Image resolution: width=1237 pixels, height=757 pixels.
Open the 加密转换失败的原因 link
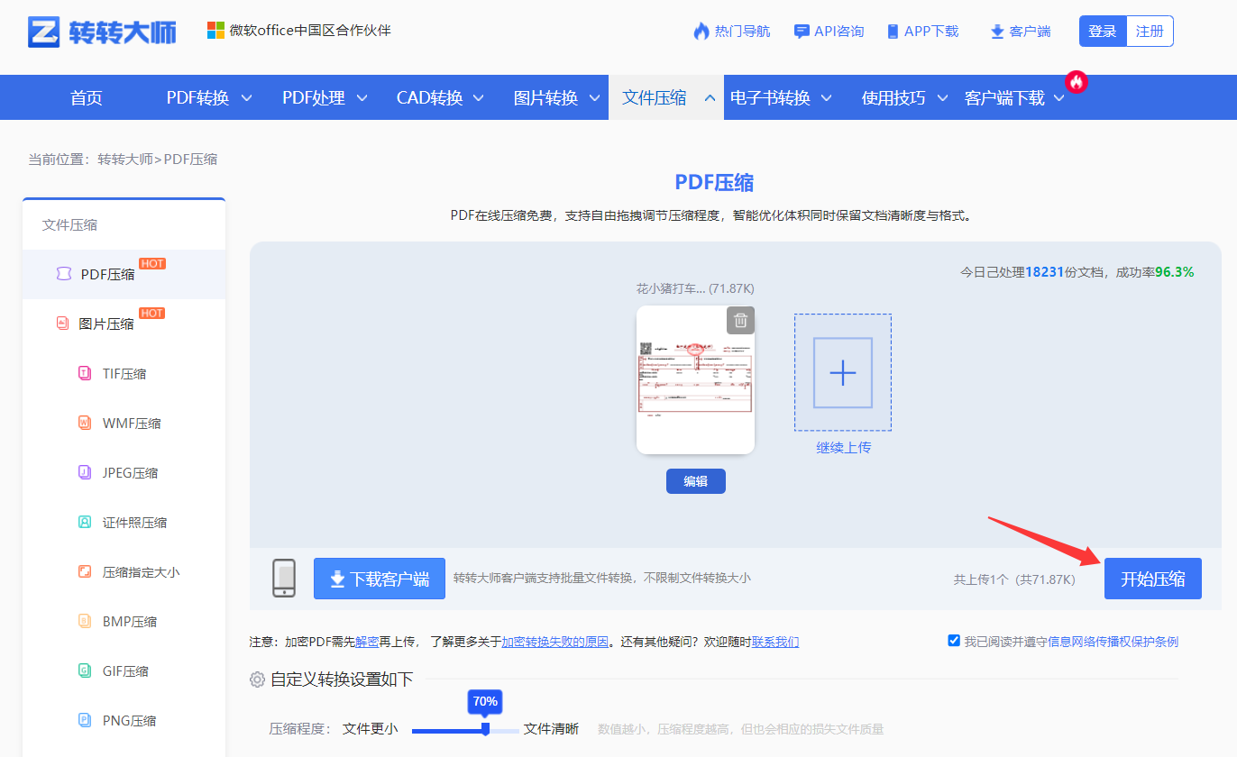click(x=555, y=642)
